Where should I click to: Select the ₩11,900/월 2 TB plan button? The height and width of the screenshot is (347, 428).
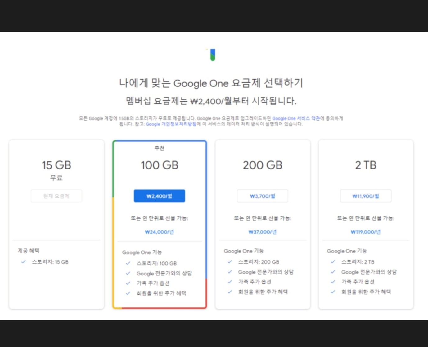[366, 196]
